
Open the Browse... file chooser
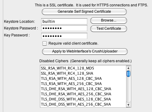coord(109,20)
